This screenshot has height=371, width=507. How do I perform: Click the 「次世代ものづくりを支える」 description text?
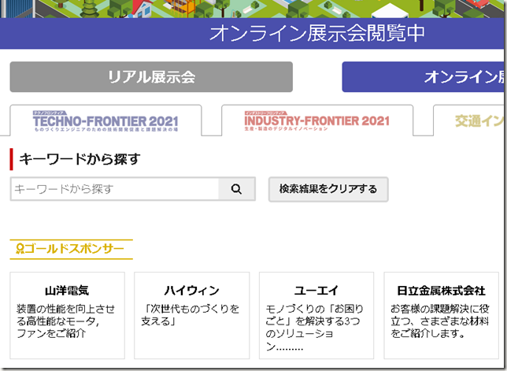pyautogui.click(x=191, y=315)
